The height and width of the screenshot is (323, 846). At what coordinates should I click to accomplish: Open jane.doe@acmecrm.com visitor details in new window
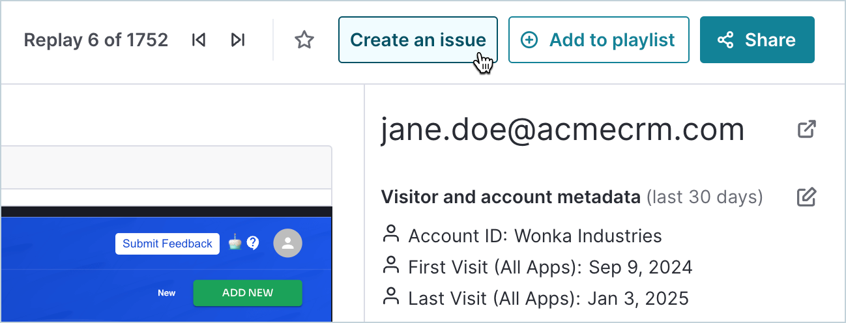click(x=807, y=129)
